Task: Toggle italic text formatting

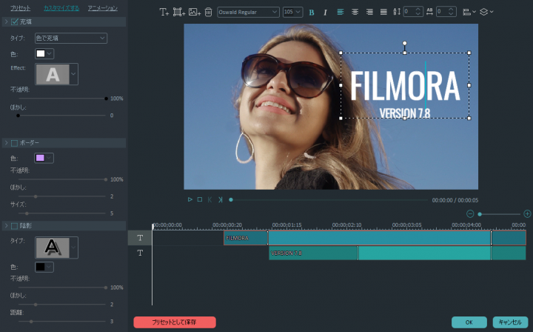Action: (325, 12)
